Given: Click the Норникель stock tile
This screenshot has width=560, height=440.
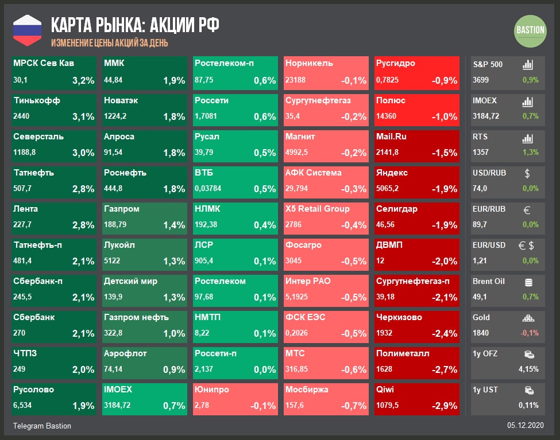Looking at the screenshot, I should pos(326,72).
